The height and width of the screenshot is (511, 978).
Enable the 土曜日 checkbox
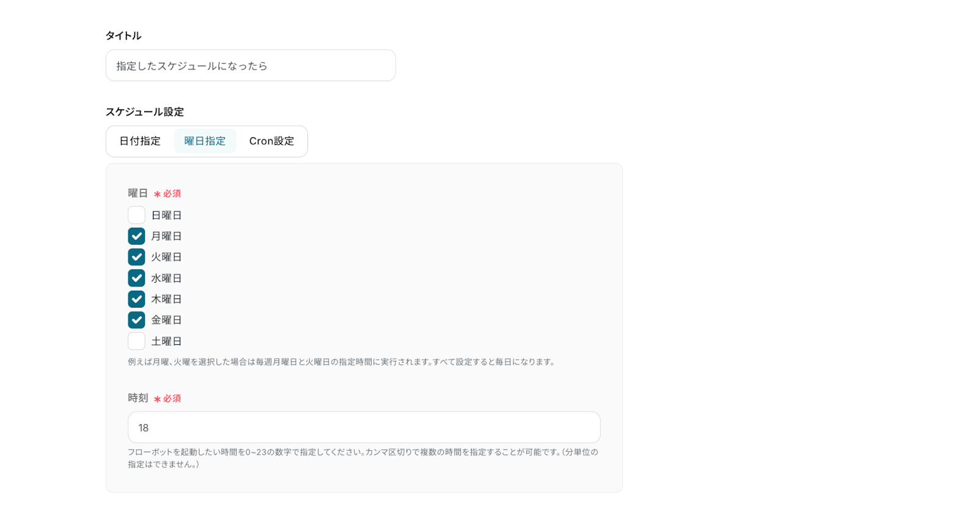tap(136, 341)
